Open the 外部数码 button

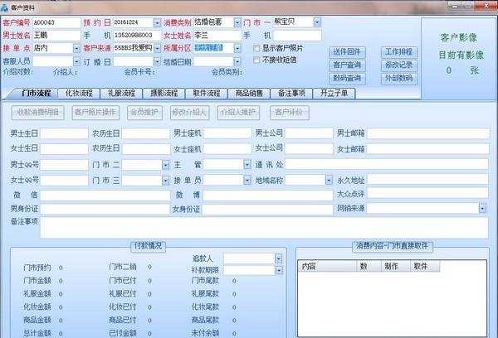click(x=399, y=79)
